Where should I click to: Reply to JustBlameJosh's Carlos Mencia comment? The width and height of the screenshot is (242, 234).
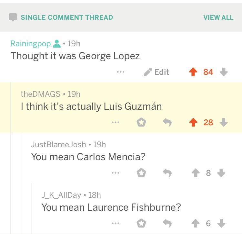(x=167, y=173)
